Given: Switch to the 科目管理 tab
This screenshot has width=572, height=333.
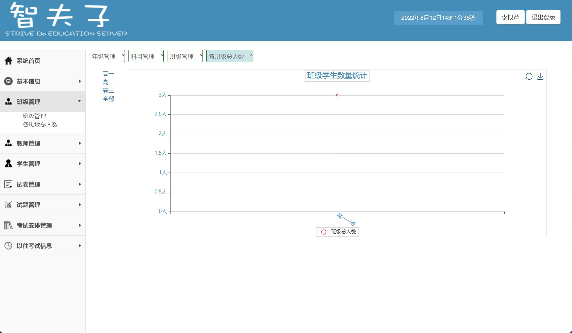Looking at the screenshot, I should point(143,56).
